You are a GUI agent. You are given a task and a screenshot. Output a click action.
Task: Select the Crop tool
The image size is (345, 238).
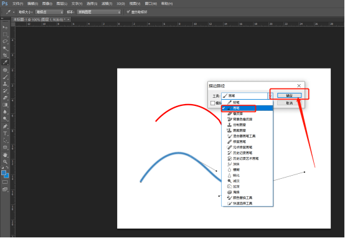coord(5,55)
